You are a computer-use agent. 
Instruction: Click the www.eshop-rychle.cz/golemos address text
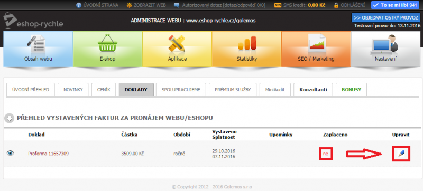point(221,21)
